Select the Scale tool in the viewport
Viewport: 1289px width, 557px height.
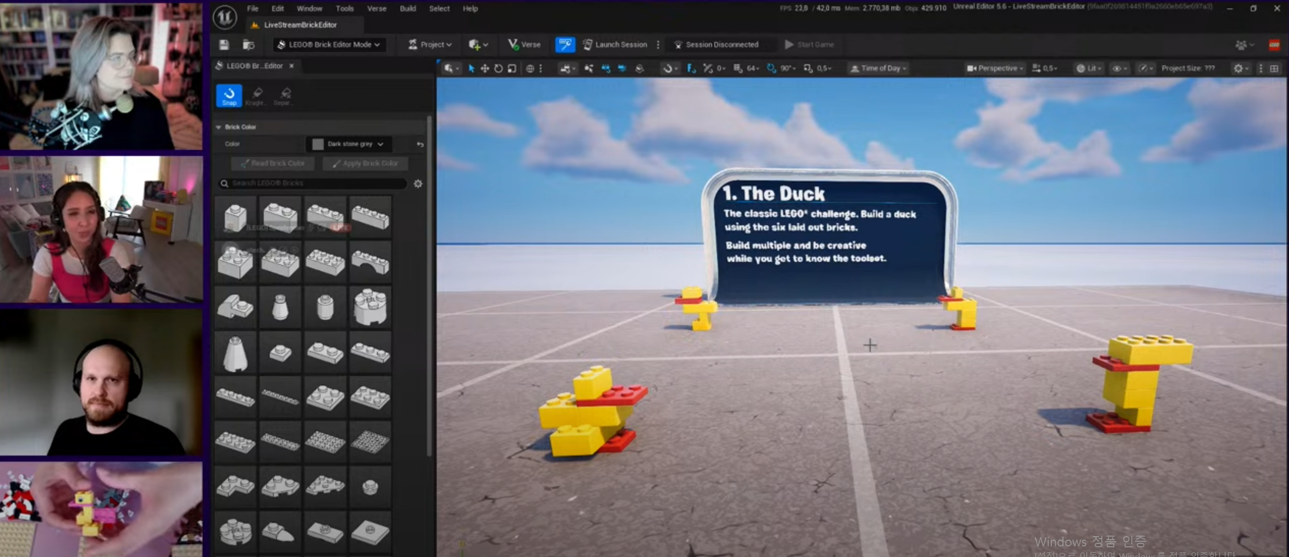pyautogui.click(x=512, y=68)
